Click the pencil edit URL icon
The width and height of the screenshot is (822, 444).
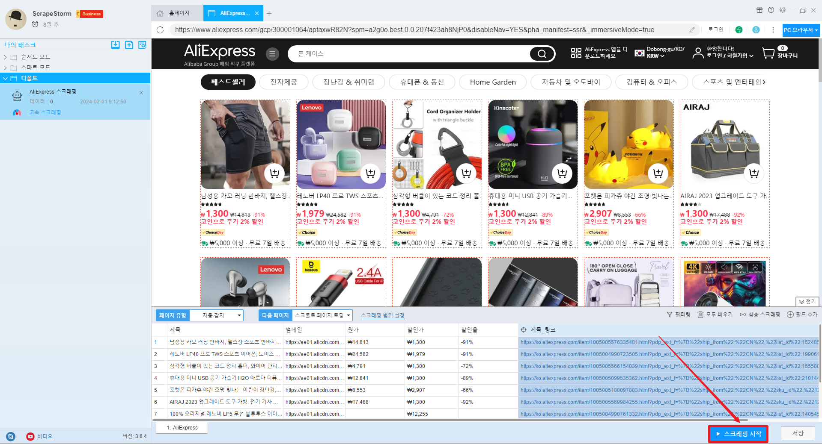tap(692, 30)
